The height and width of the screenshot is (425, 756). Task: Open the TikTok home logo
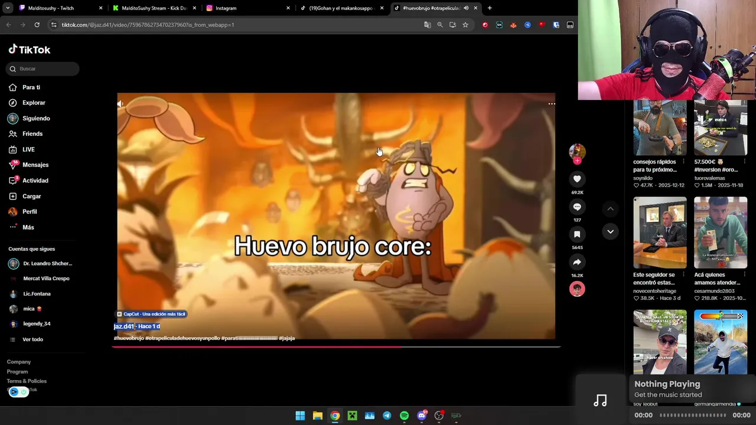click(x=30, y=50)
